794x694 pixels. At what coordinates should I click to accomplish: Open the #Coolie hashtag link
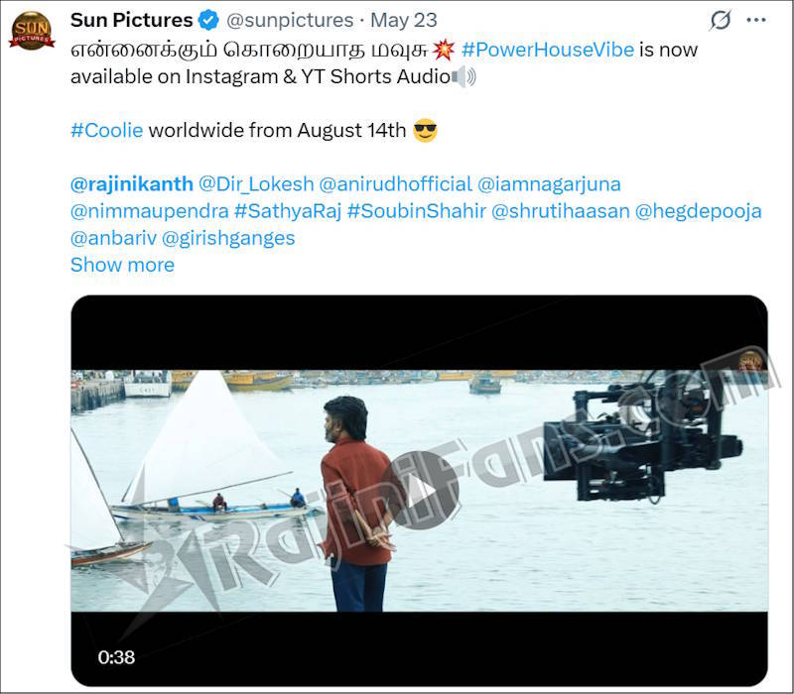point(107,130)
